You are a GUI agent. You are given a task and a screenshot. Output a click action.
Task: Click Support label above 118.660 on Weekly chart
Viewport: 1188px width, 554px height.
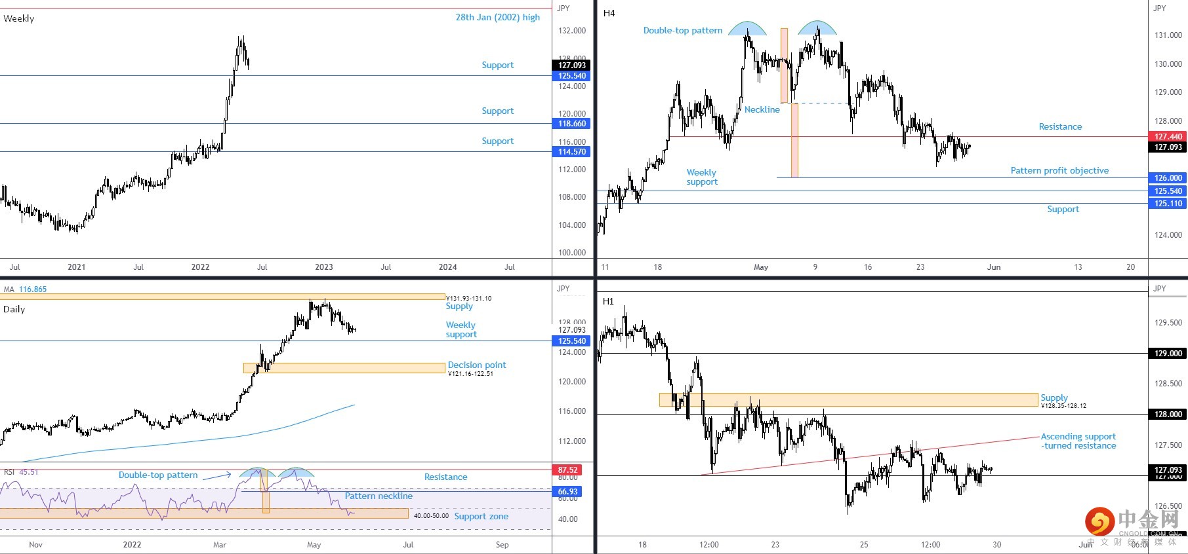[497, 111]
